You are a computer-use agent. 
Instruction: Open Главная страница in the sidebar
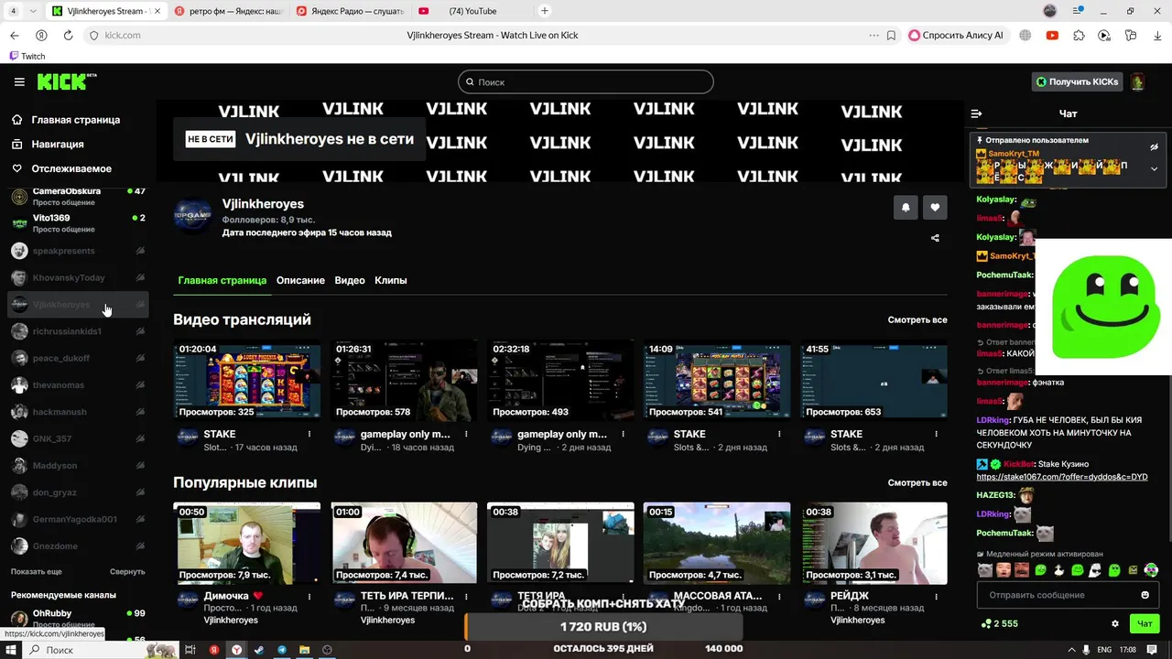(x=76, y=120)
